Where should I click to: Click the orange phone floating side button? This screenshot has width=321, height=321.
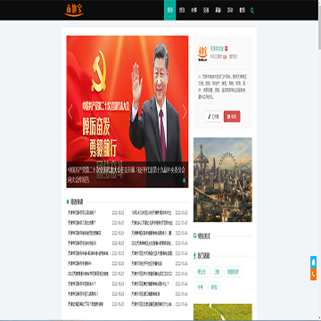click(313, 275)
